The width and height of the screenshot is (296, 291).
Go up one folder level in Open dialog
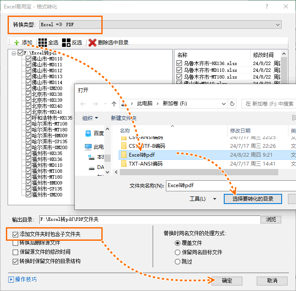click(x=114, y=103)
